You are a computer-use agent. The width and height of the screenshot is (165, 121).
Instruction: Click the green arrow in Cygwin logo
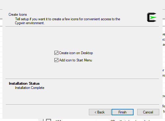153,17
